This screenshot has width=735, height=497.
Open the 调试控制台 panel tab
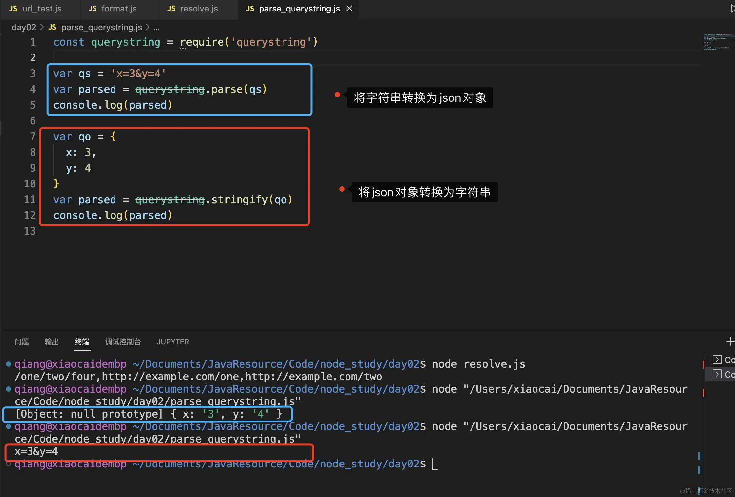[x=123, y=342]
